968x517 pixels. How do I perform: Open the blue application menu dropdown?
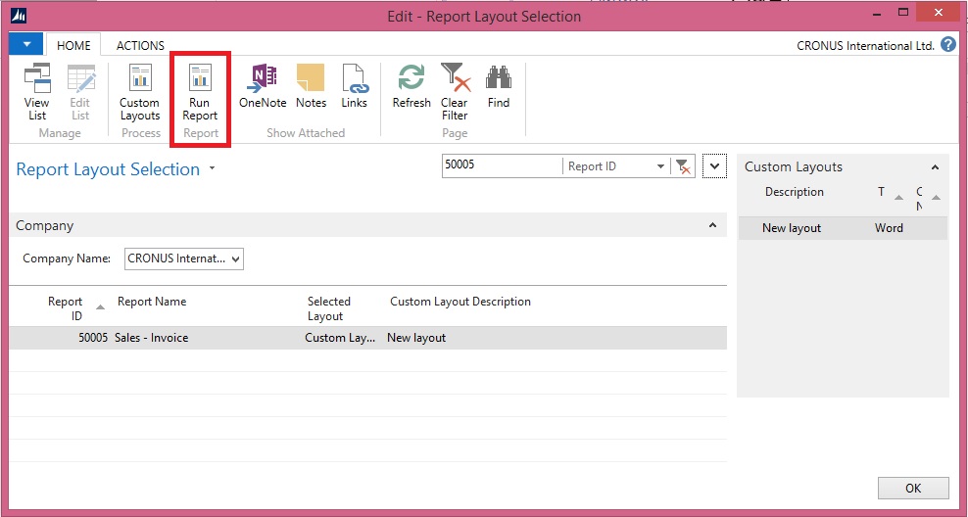coord(26,45)
